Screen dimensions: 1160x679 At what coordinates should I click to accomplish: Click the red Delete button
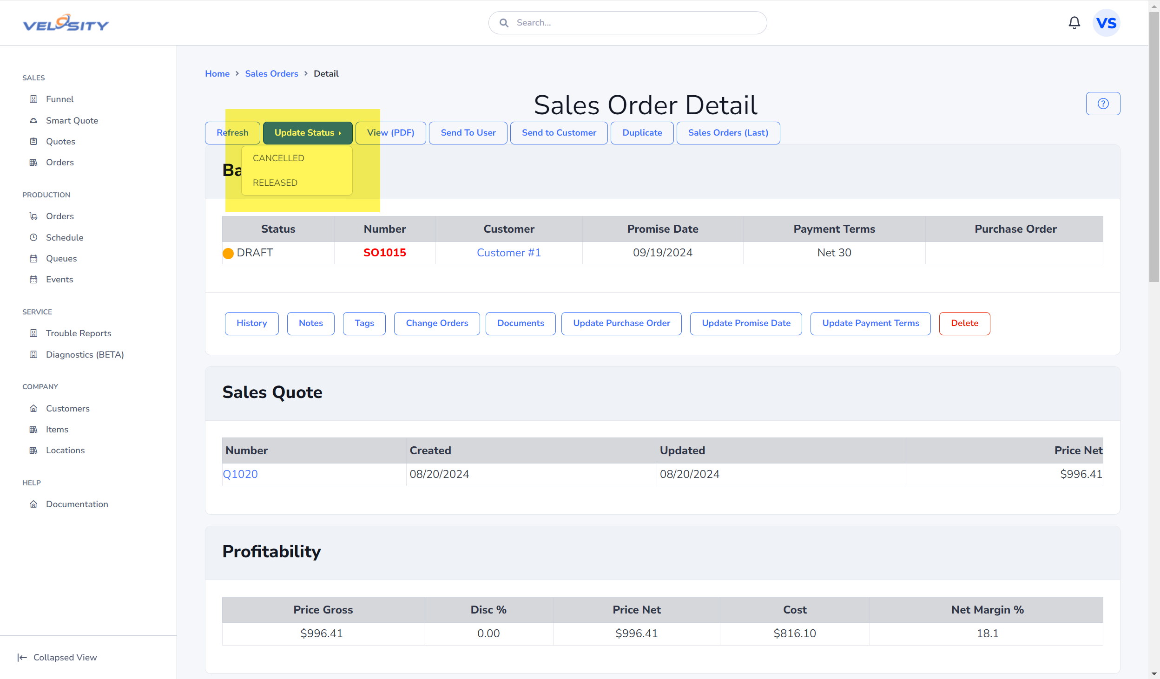(964, 323)
